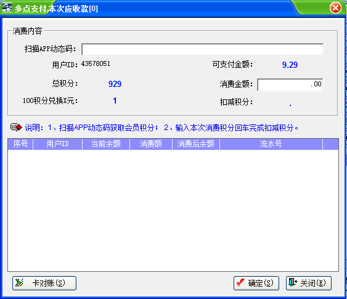
Task: Click the 100积分兑换X元 value 1
Action: pos(115,101)
